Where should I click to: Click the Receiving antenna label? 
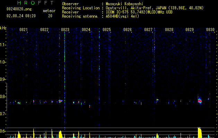pyautogui.click(x=80, y=16)
